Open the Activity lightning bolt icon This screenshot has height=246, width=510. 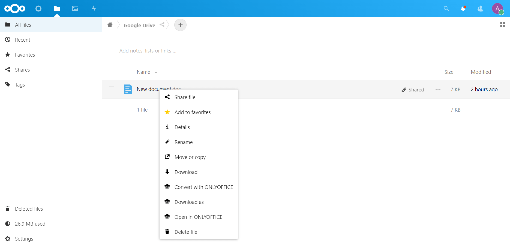[x=94, y=9]
